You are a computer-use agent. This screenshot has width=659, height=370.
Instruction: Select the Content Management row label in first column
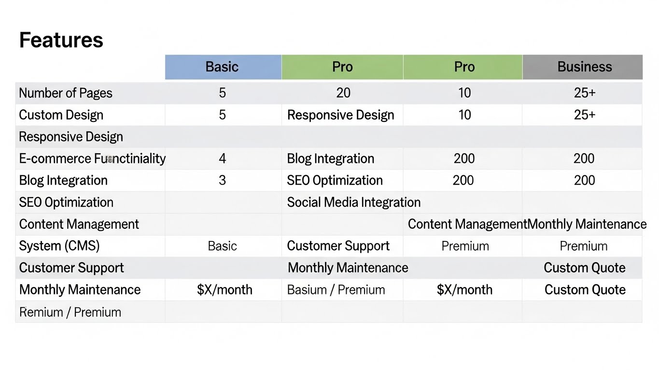pos(79,225)
